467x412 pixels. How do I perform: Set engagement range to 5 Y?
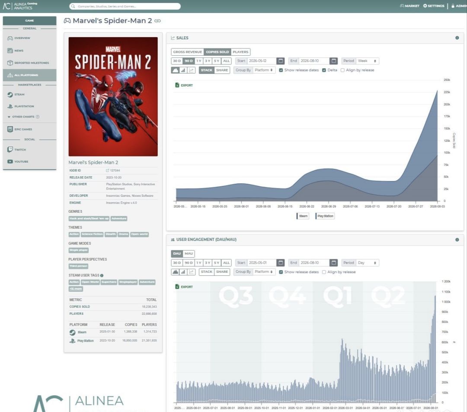(217, 263)
